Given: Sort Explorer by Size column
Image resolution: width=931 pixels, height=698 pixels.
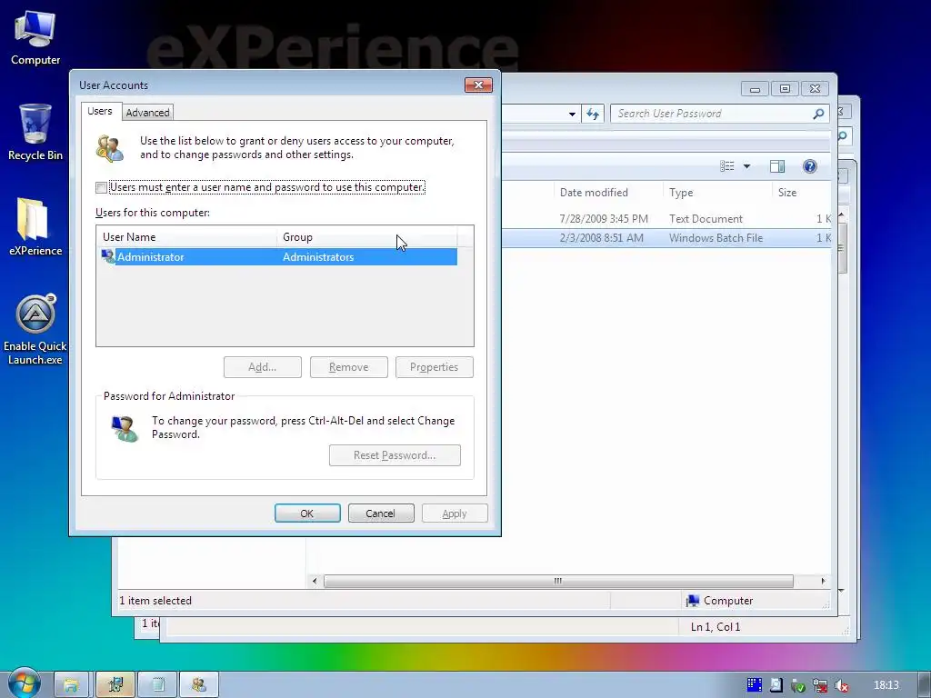Looking at the screenshot, I should coord(802,193).
